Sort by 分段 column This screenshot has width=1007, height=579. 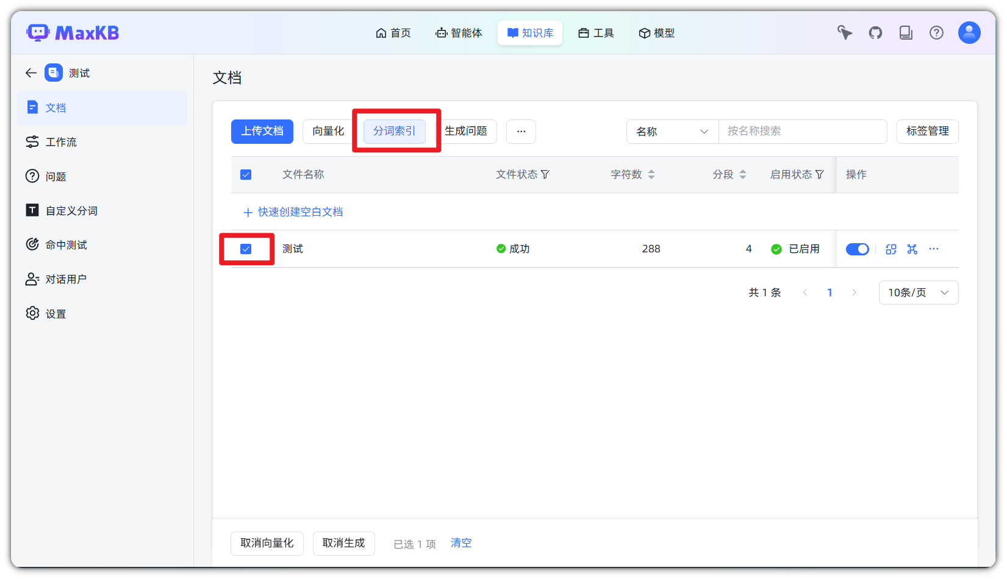[x=743, y=174]
